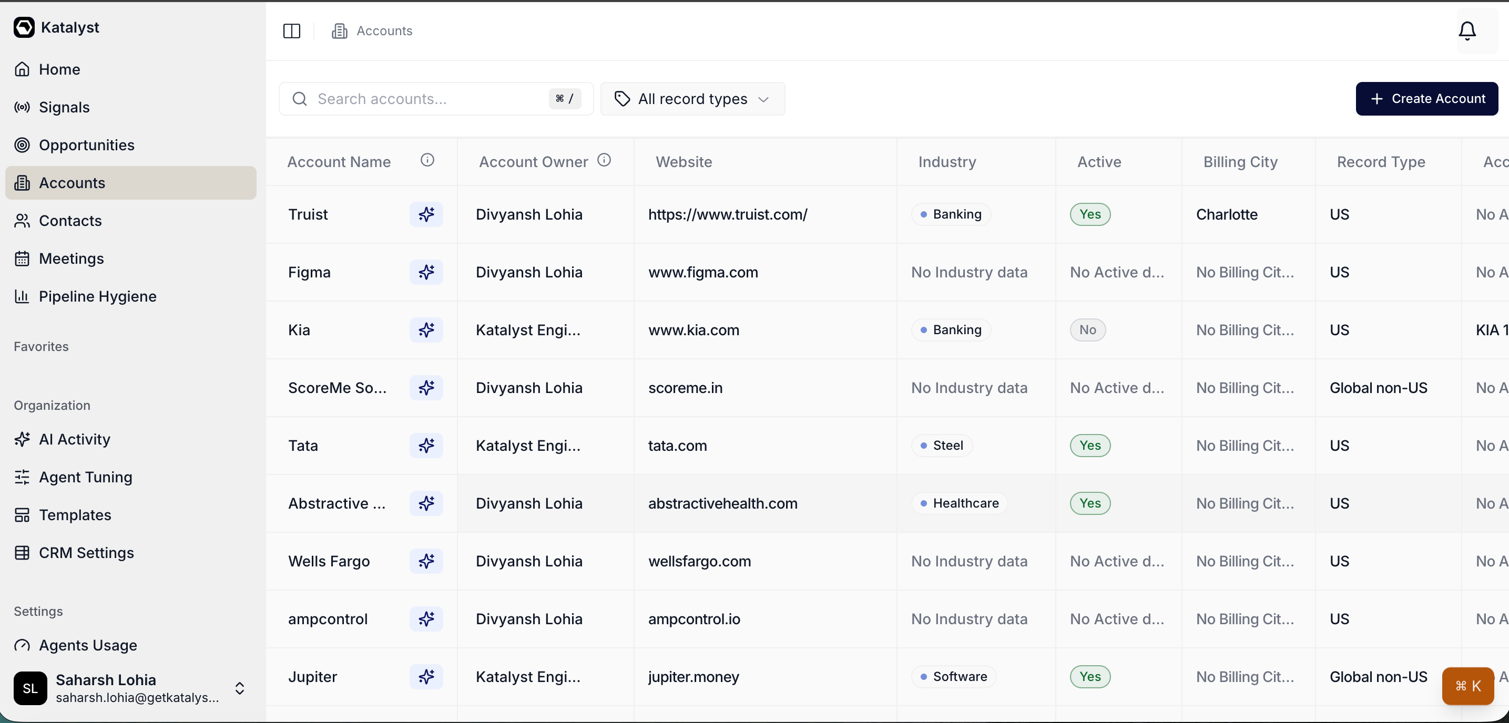Open Opportunities in sidebar
1509x723 pixels.
(130, 145)
